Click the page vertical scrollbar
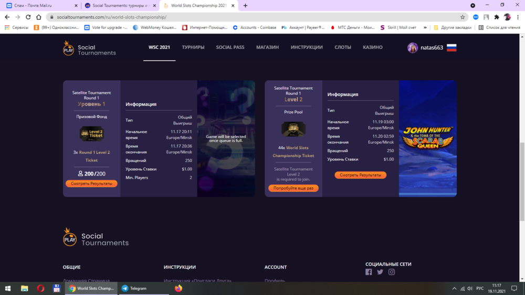The height and width of the screenshot is (295, 525). tap(522, 181)
